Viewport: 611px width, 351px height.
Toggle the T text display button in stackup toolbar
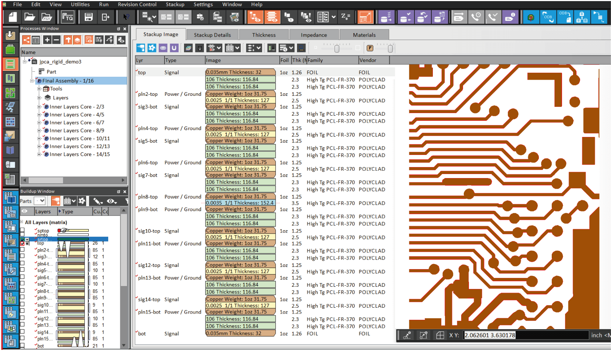(x=370, y=48)
